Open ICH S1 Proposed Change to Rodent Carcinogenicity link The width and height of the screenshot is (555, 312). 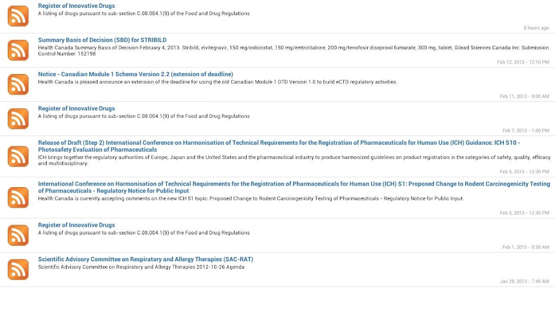pyautogui.click(x=294, y=187)
